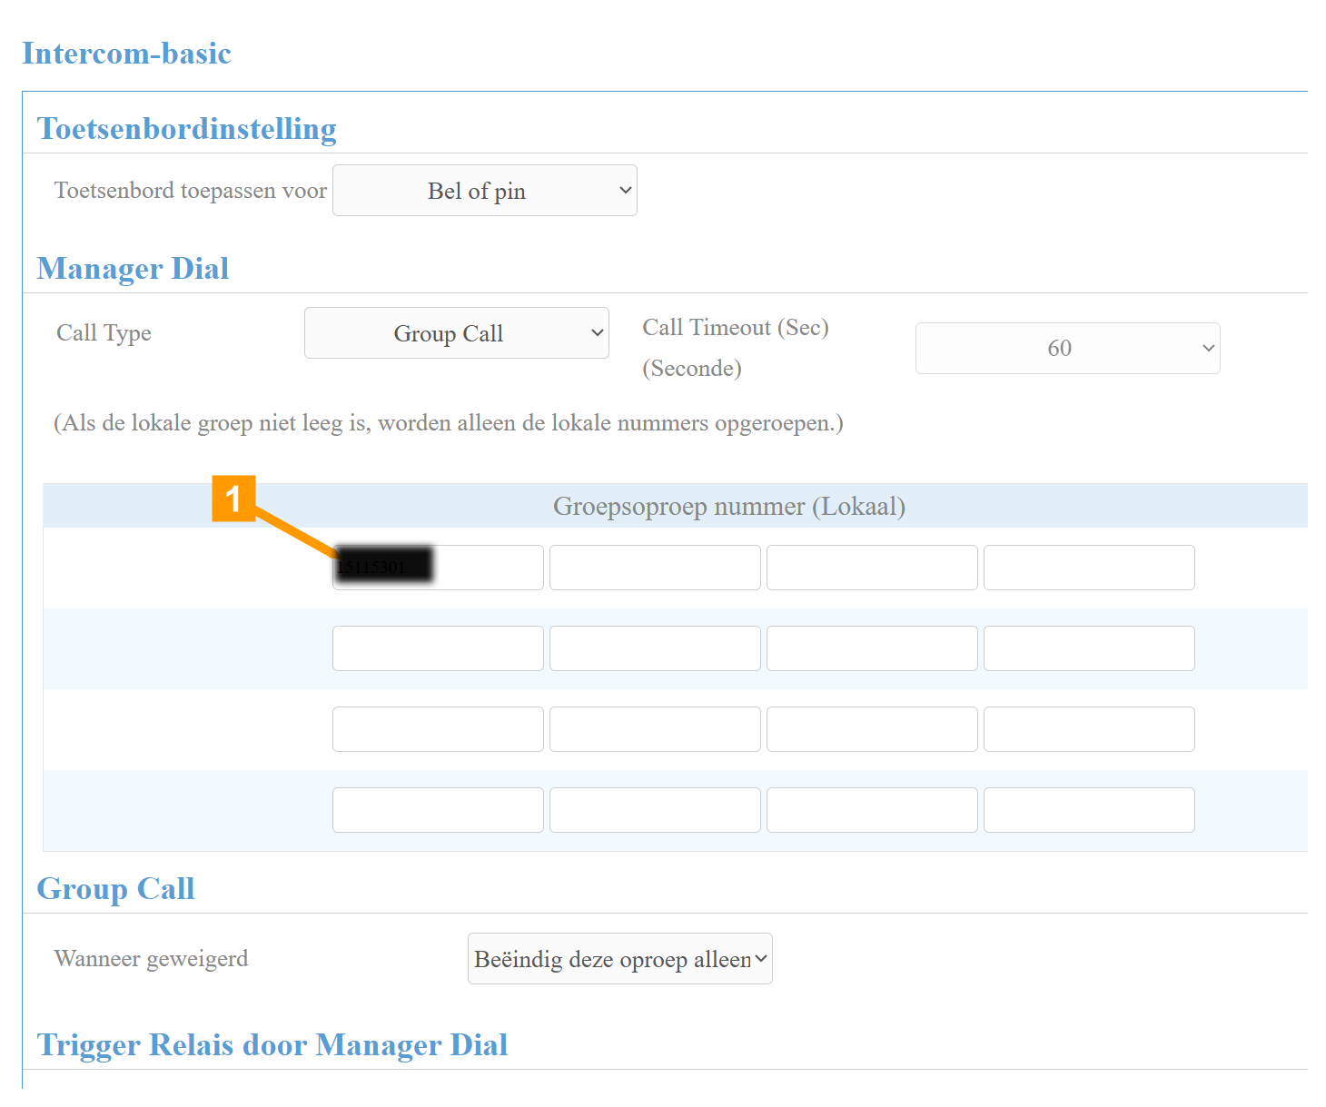The width and height of the screenshot is (1326, 1107).
Task: Click the first group call number field
Action: (x=438, y=568)
